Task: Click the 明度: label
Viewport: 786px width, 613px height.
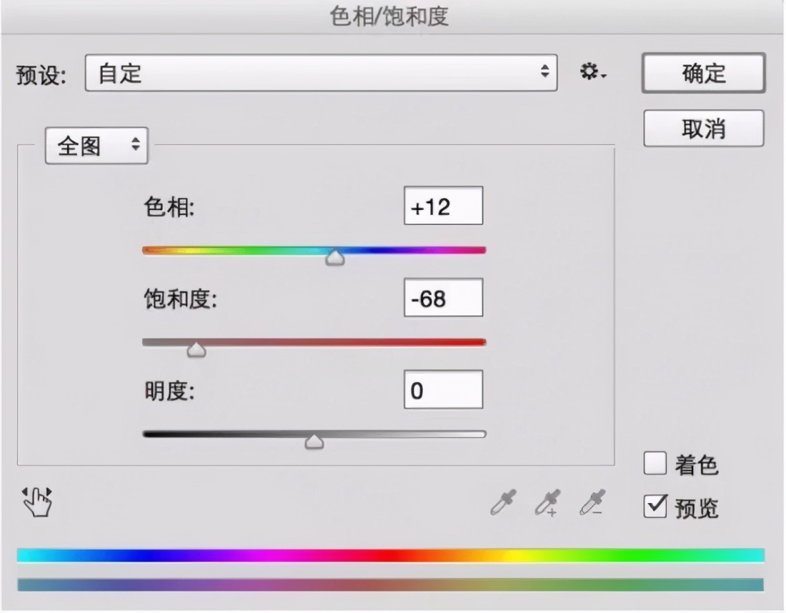Action: click(169, 391)
